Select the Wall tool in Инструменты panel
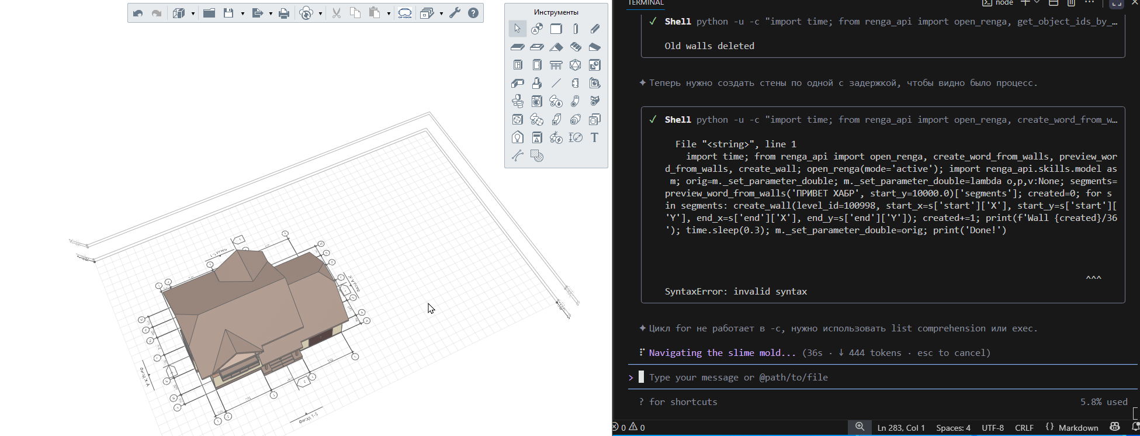This screenshot has width=1140, height=436. pyautogui.click(x=556, y=29)
